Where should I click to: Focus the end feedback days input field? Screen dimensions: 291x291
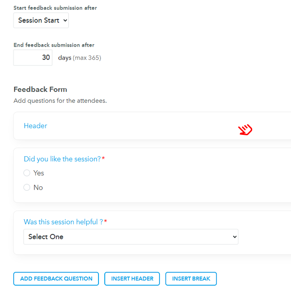33,58
